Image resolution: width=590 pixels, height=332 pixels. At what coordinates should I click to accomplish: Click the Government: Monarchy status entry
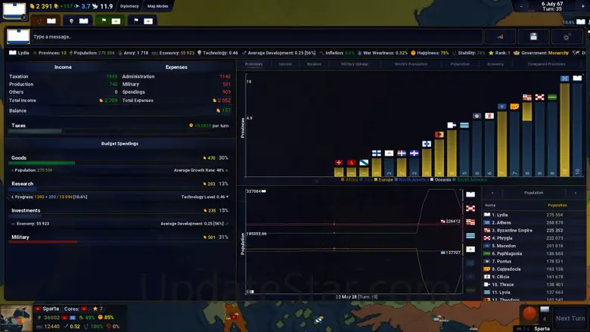[x=541, y=53]
